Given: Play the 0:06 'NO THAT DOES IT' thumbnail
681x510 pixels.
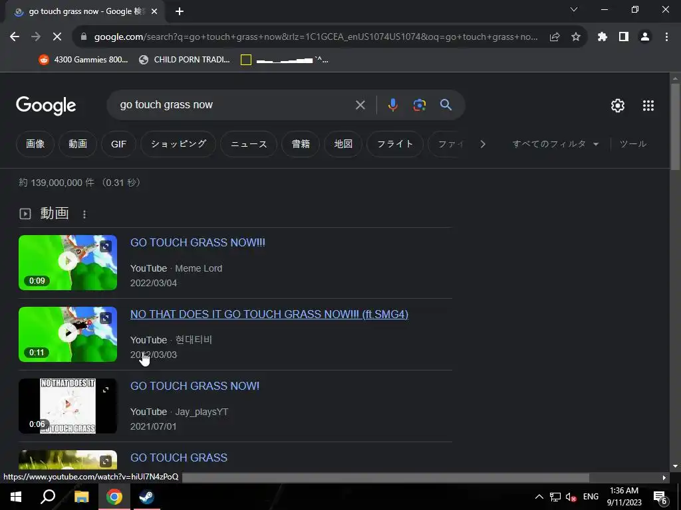Looking at the screenshot, I should pyautogui.click(x=68, y=406).
